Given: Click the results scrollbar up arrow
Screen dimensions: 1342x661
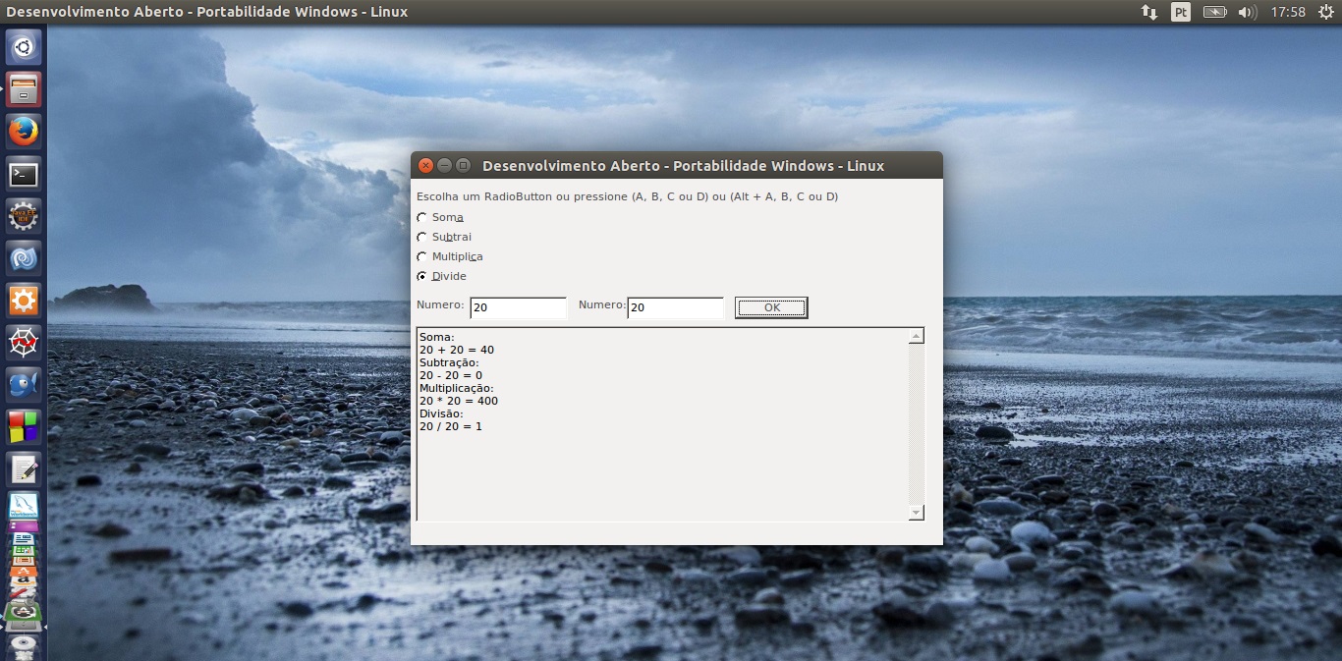Looking at the screenshot, I should (917, 337).
